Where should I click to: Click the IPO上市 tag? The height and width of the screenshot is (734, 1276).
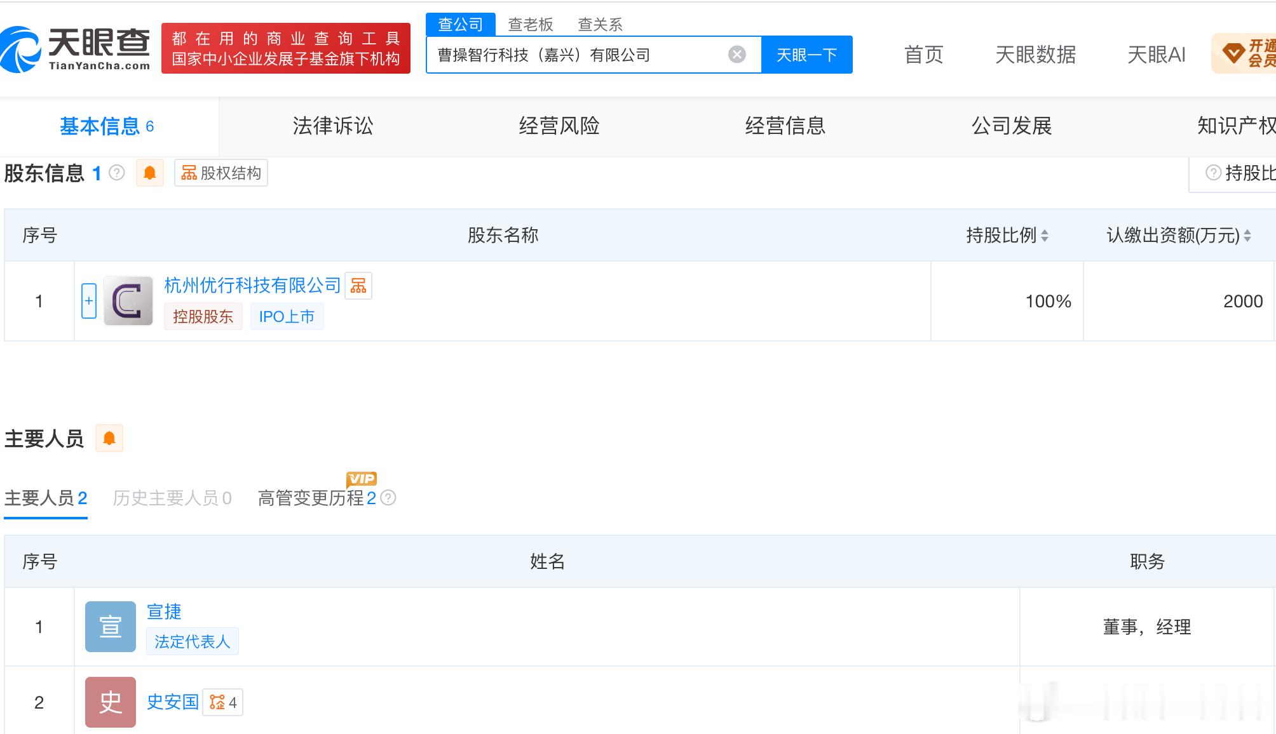287,316
